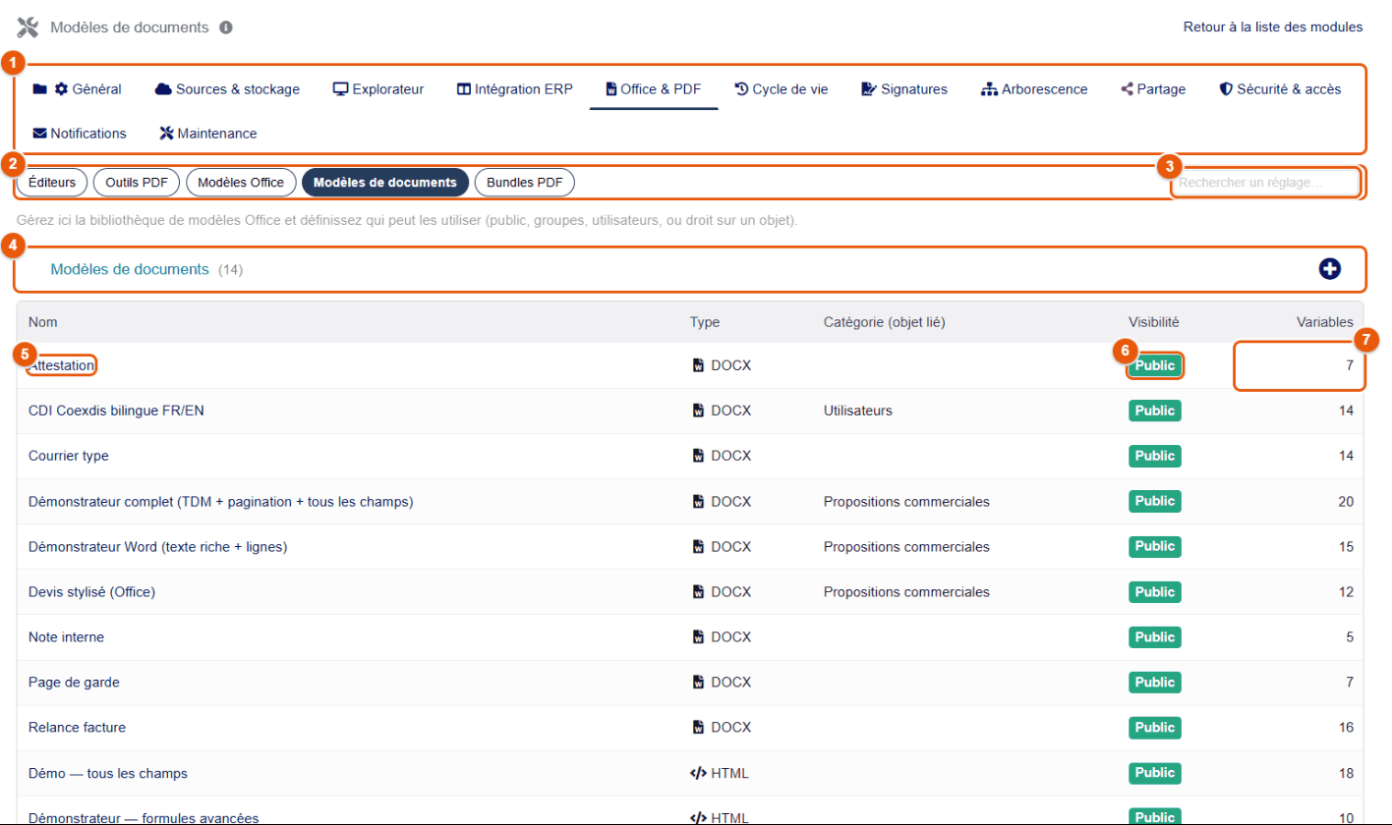The width and height of the screenshot is (1392, 825).
Task: Follow the Retour à la liste des modules link
Action: (1273, 27)
